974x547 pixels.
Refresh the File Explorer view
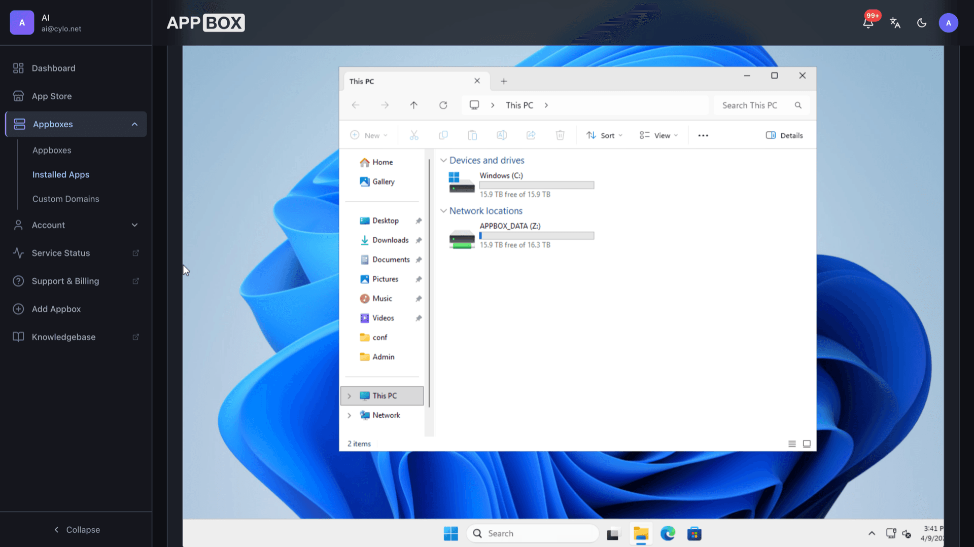(x=443, y=105)
